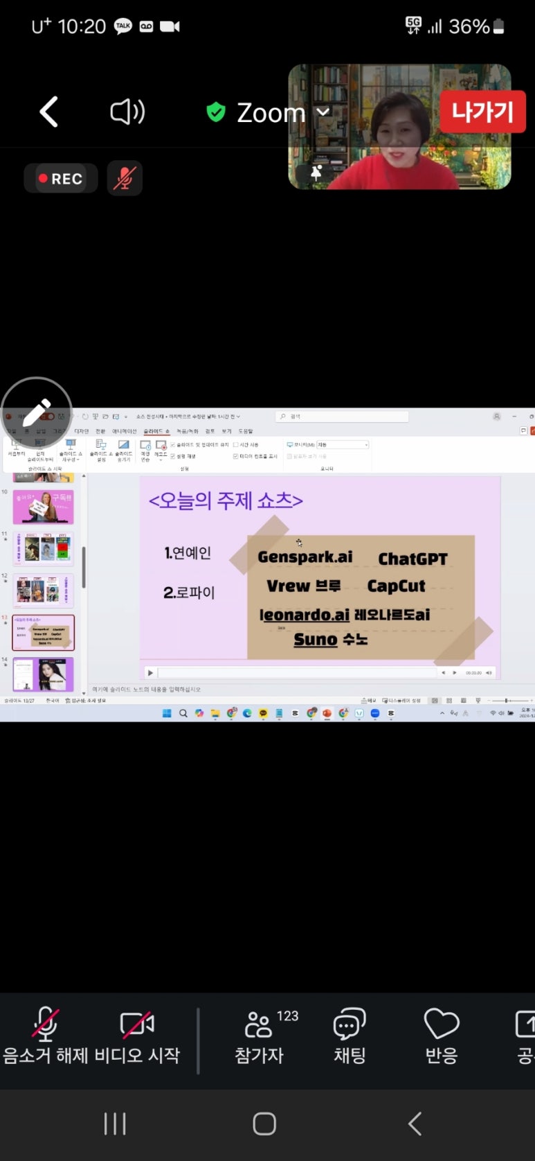This screenshot has width=535, height=1161.
Task: Select the presenter's video thumbnail
Action: click(x=399, y=127)
